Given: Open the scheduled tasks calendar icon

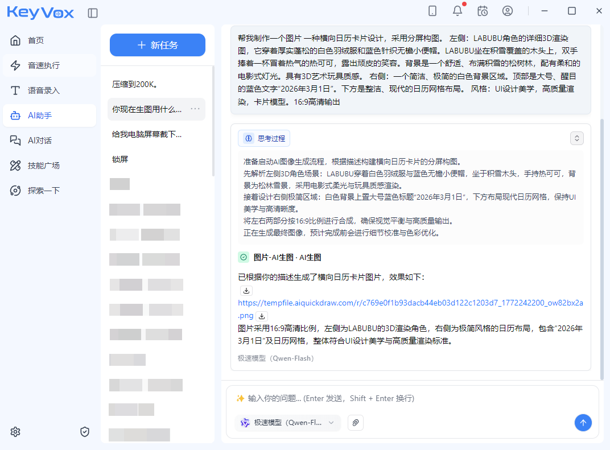Looking at the screenshot, I should [x=483, y=11].
